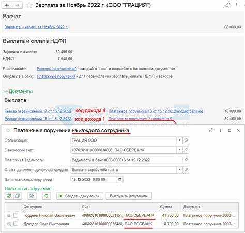245x233 pixels.
Task: Click the Выгрузить документы button
Action: coord(129,196)
